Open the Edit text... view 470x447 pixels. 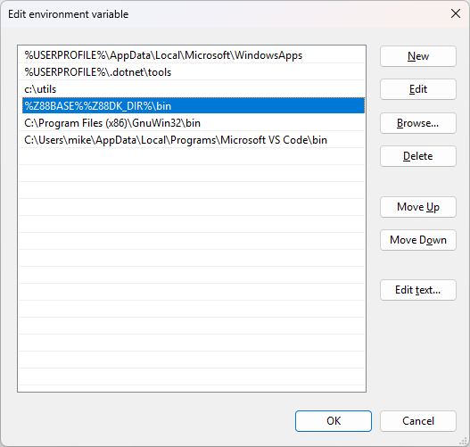418,290
